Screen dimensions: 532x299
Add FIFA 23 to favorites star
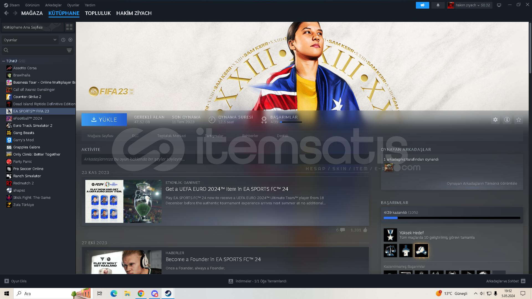click(519, 120)
